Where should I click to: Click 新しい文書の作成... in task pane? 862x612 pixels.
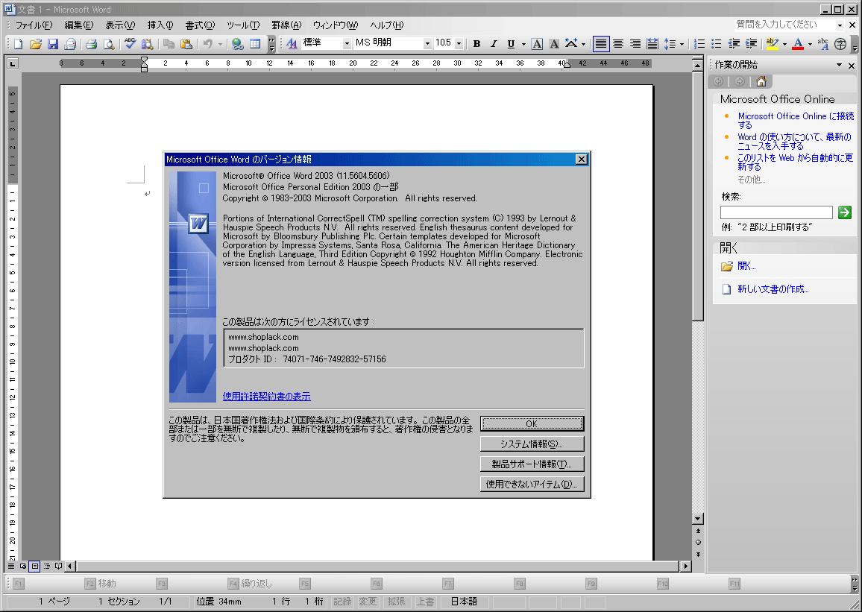773,289
